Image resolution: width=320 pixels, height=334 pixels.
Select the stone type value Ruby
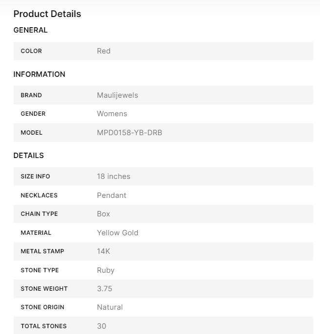tap(106, 270)
